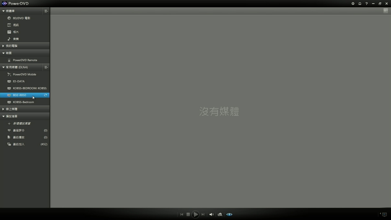This screenshot has width=391, height=220.
Task: Select the IO-DATA media server
Action: (x=25, y=81)
